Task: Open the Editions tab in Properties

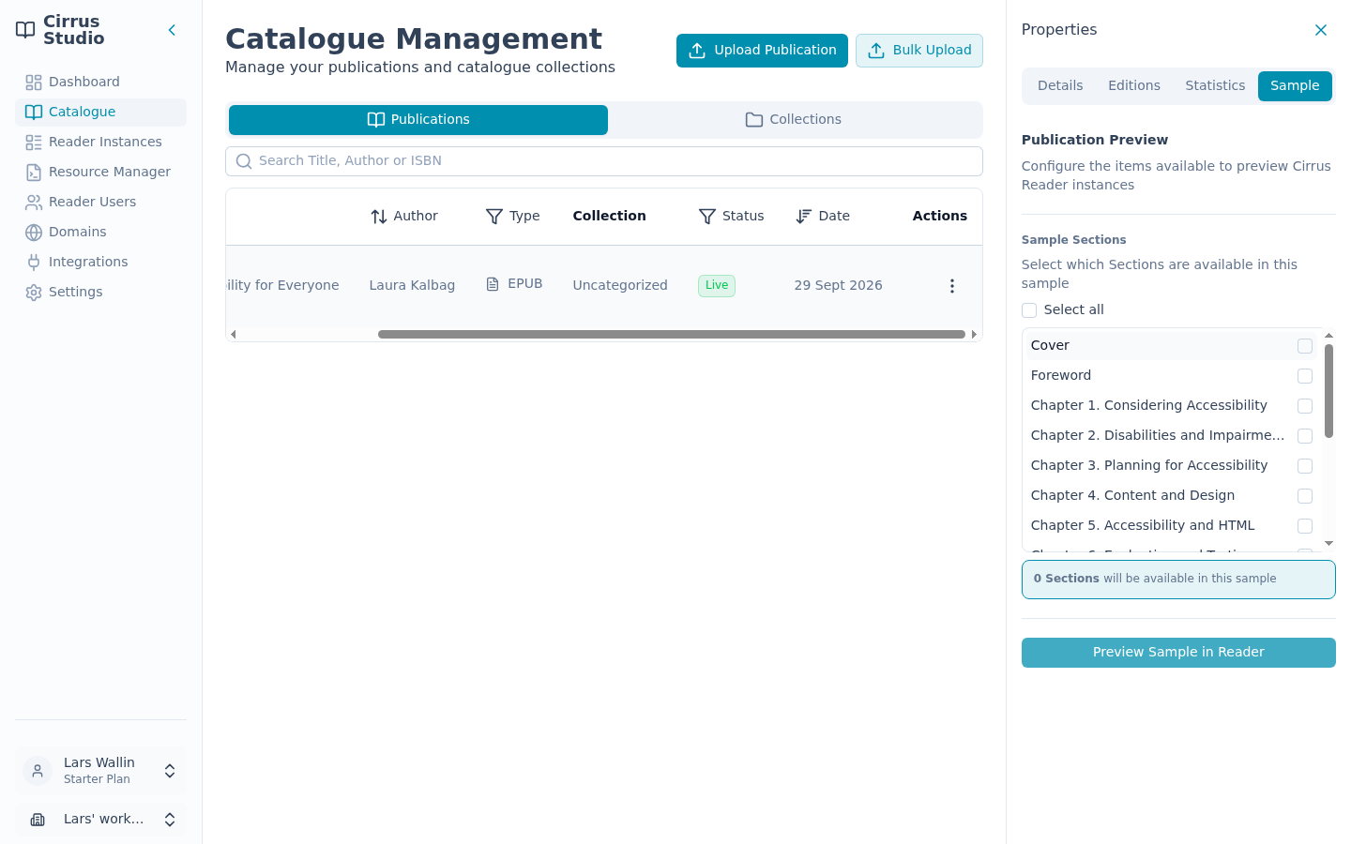Action: 1134,85
